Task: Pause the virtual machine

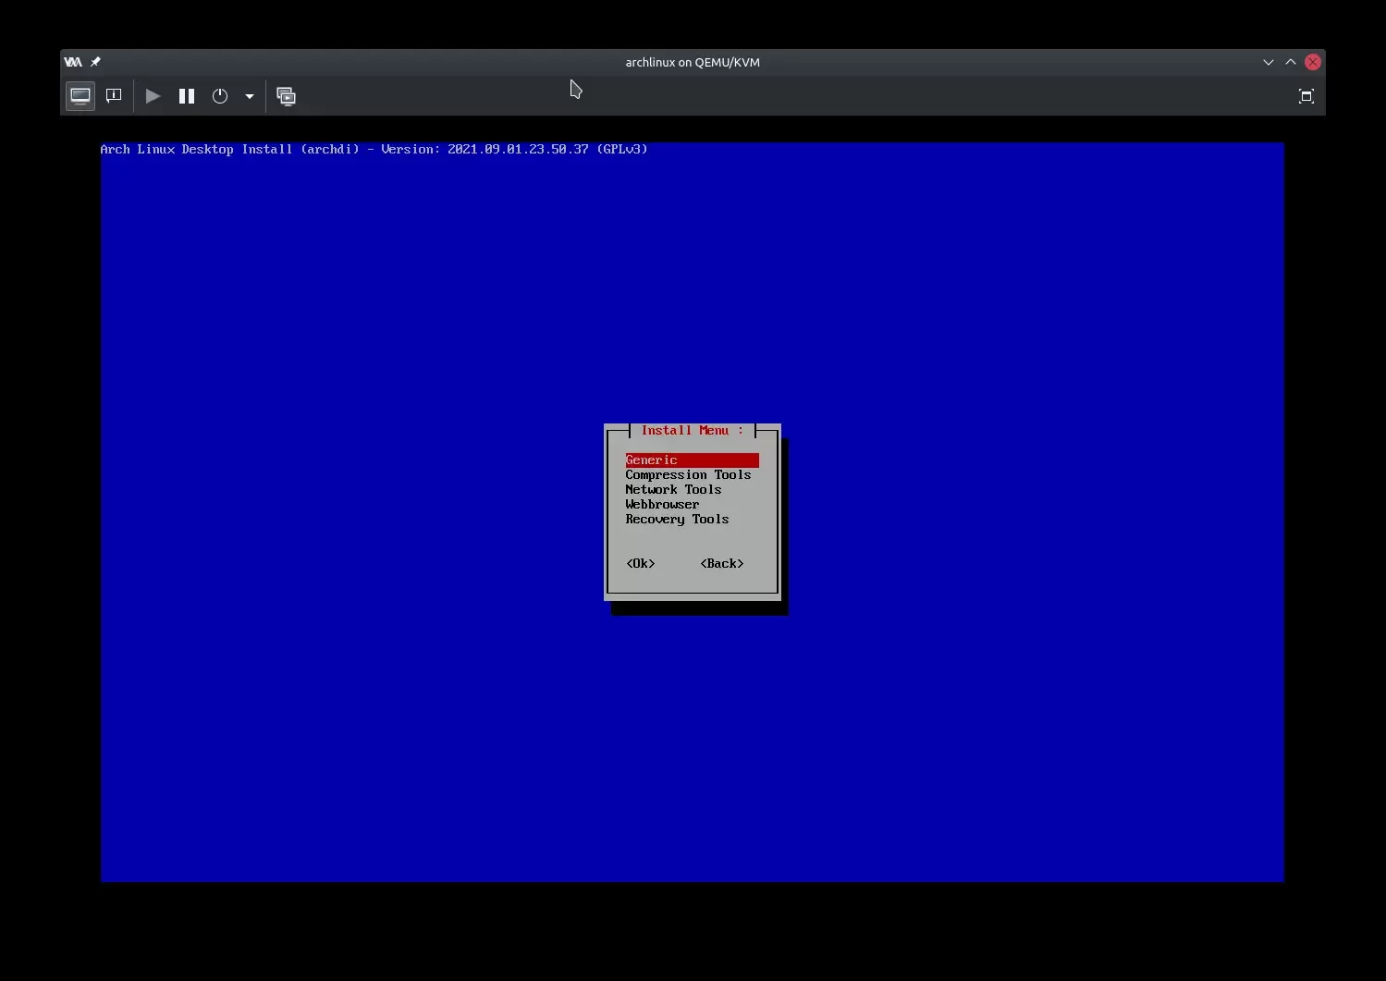Action: (x=187, y=96)
